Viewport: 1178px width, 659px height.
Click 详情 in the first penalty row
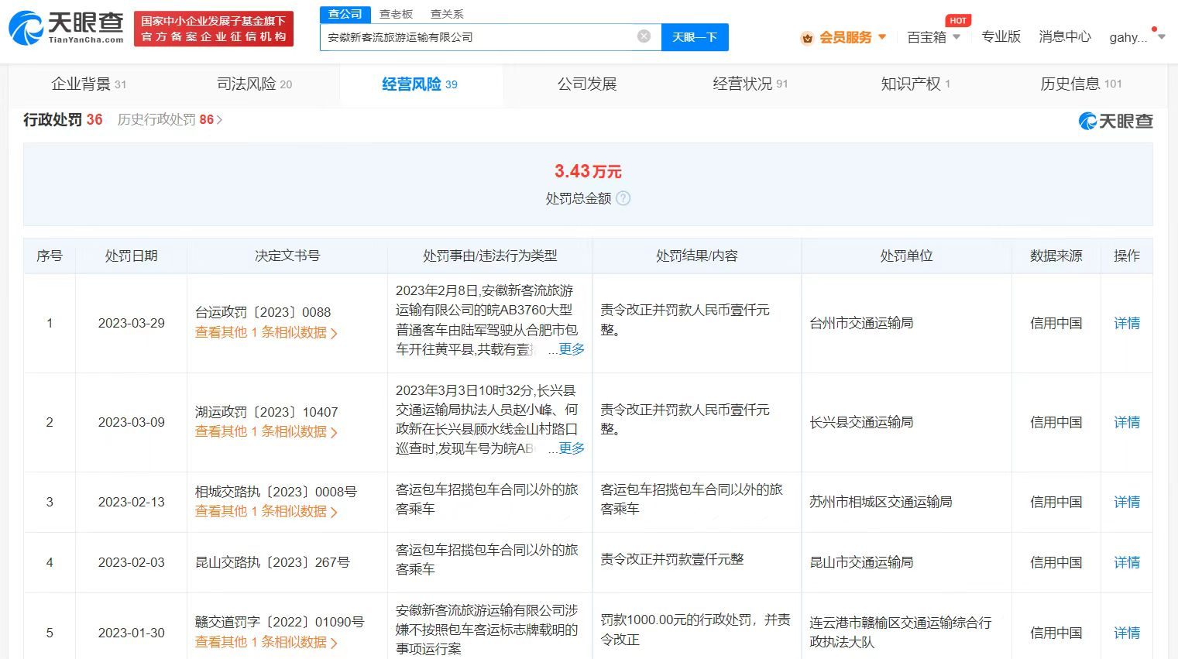(1126, 323)
